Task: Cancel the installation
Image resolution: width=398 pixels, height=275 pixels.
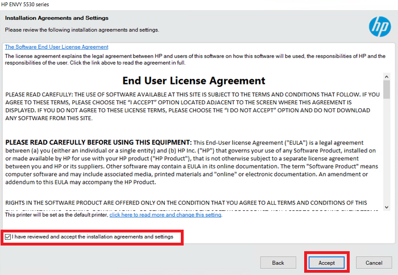Action: (x=374, y=263)
